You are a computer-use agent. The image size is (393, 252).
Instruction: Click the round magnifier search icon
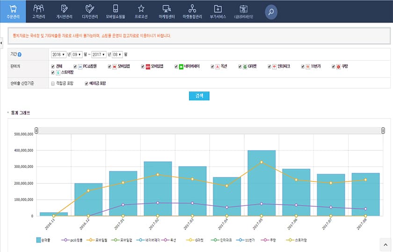(271, 12)
